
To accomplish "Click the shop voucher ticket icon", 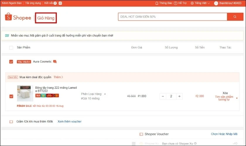I will [11, 121].
